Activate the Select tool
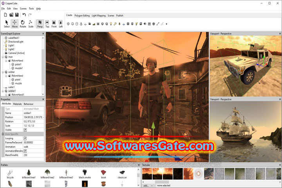Image resolution: width=282 pixels, height=188 pixels. (7, 24)
